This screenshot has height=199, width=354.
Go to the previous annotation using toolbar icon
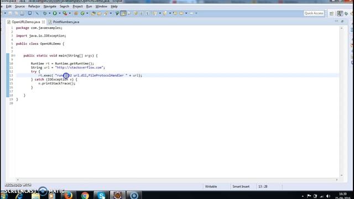pyautogui.click(x=165, y=13)
